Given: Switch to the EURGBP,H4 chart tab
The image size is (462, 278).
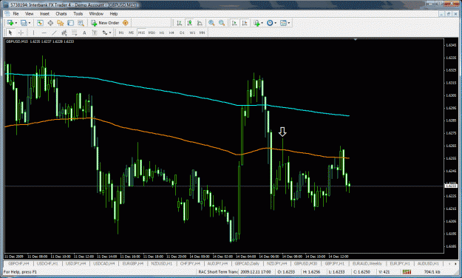Looking at the screenshot, I should (133, 263).
